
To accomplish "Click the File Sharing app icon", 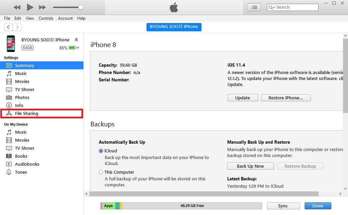I will [x=9, y=113].
